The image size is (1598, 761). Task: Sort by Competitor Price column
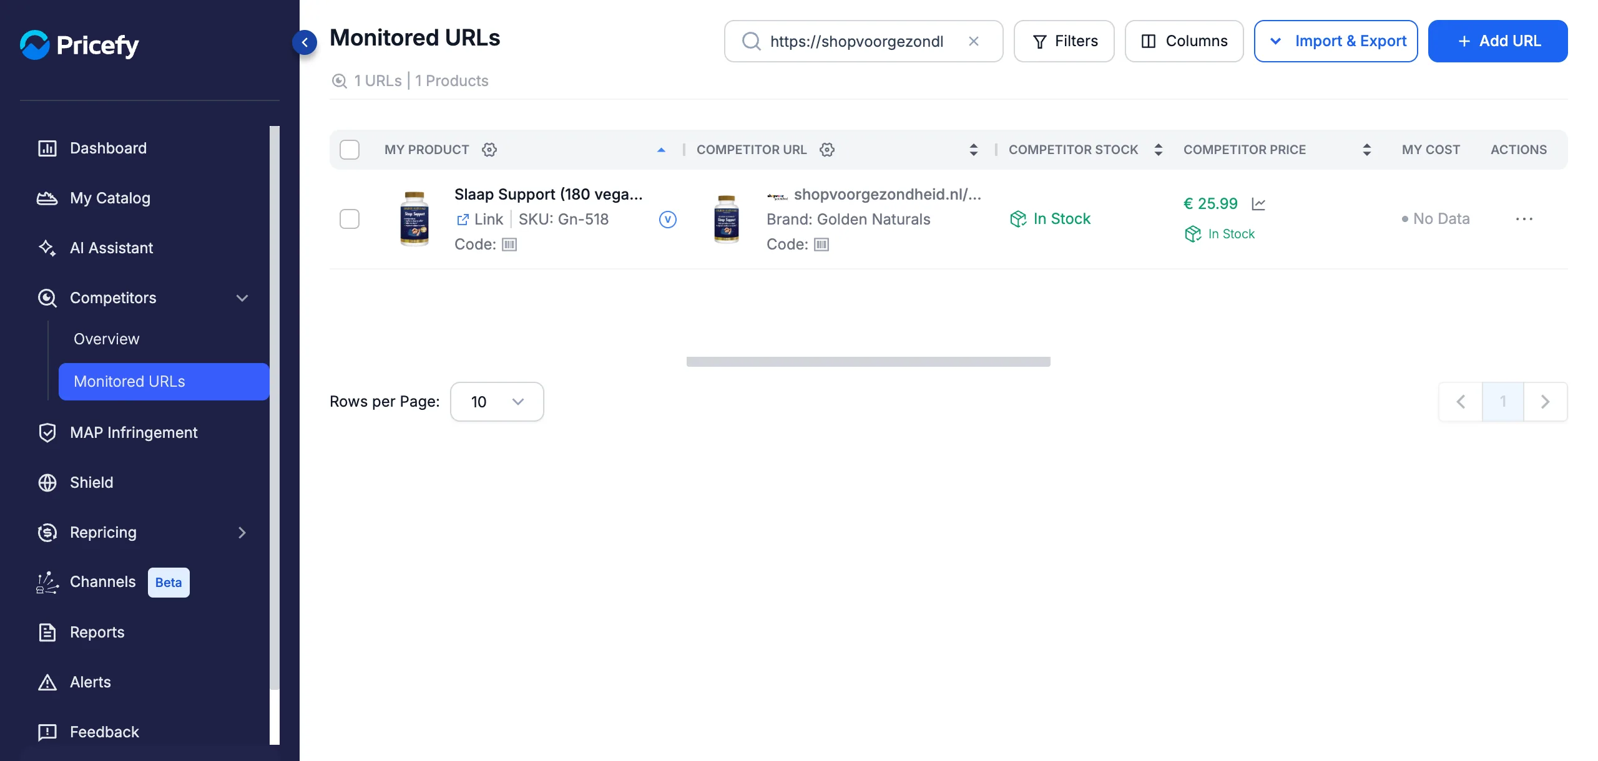[1366, 150]
